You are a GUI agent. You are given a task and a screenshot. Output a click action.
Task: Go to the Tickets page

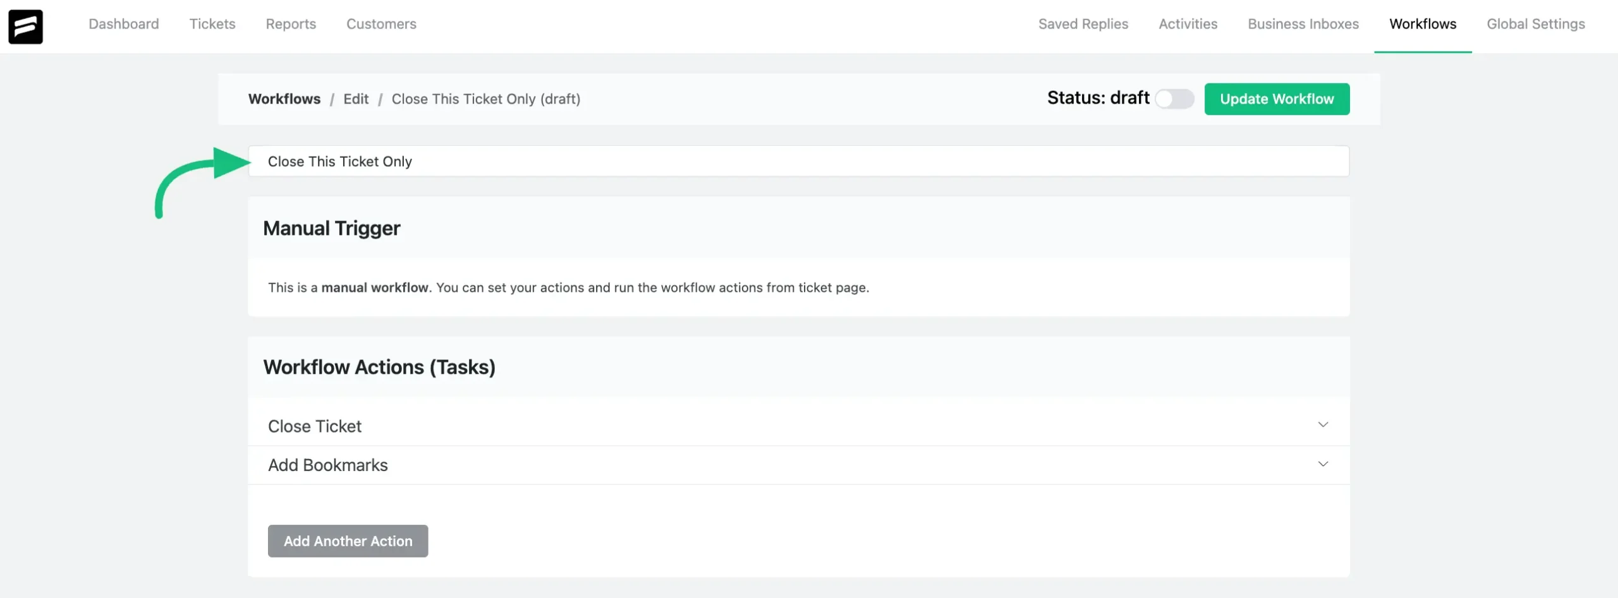212,24
